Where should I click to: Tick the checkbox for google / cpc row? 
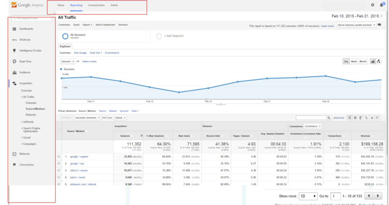click(x=59, y=163)
